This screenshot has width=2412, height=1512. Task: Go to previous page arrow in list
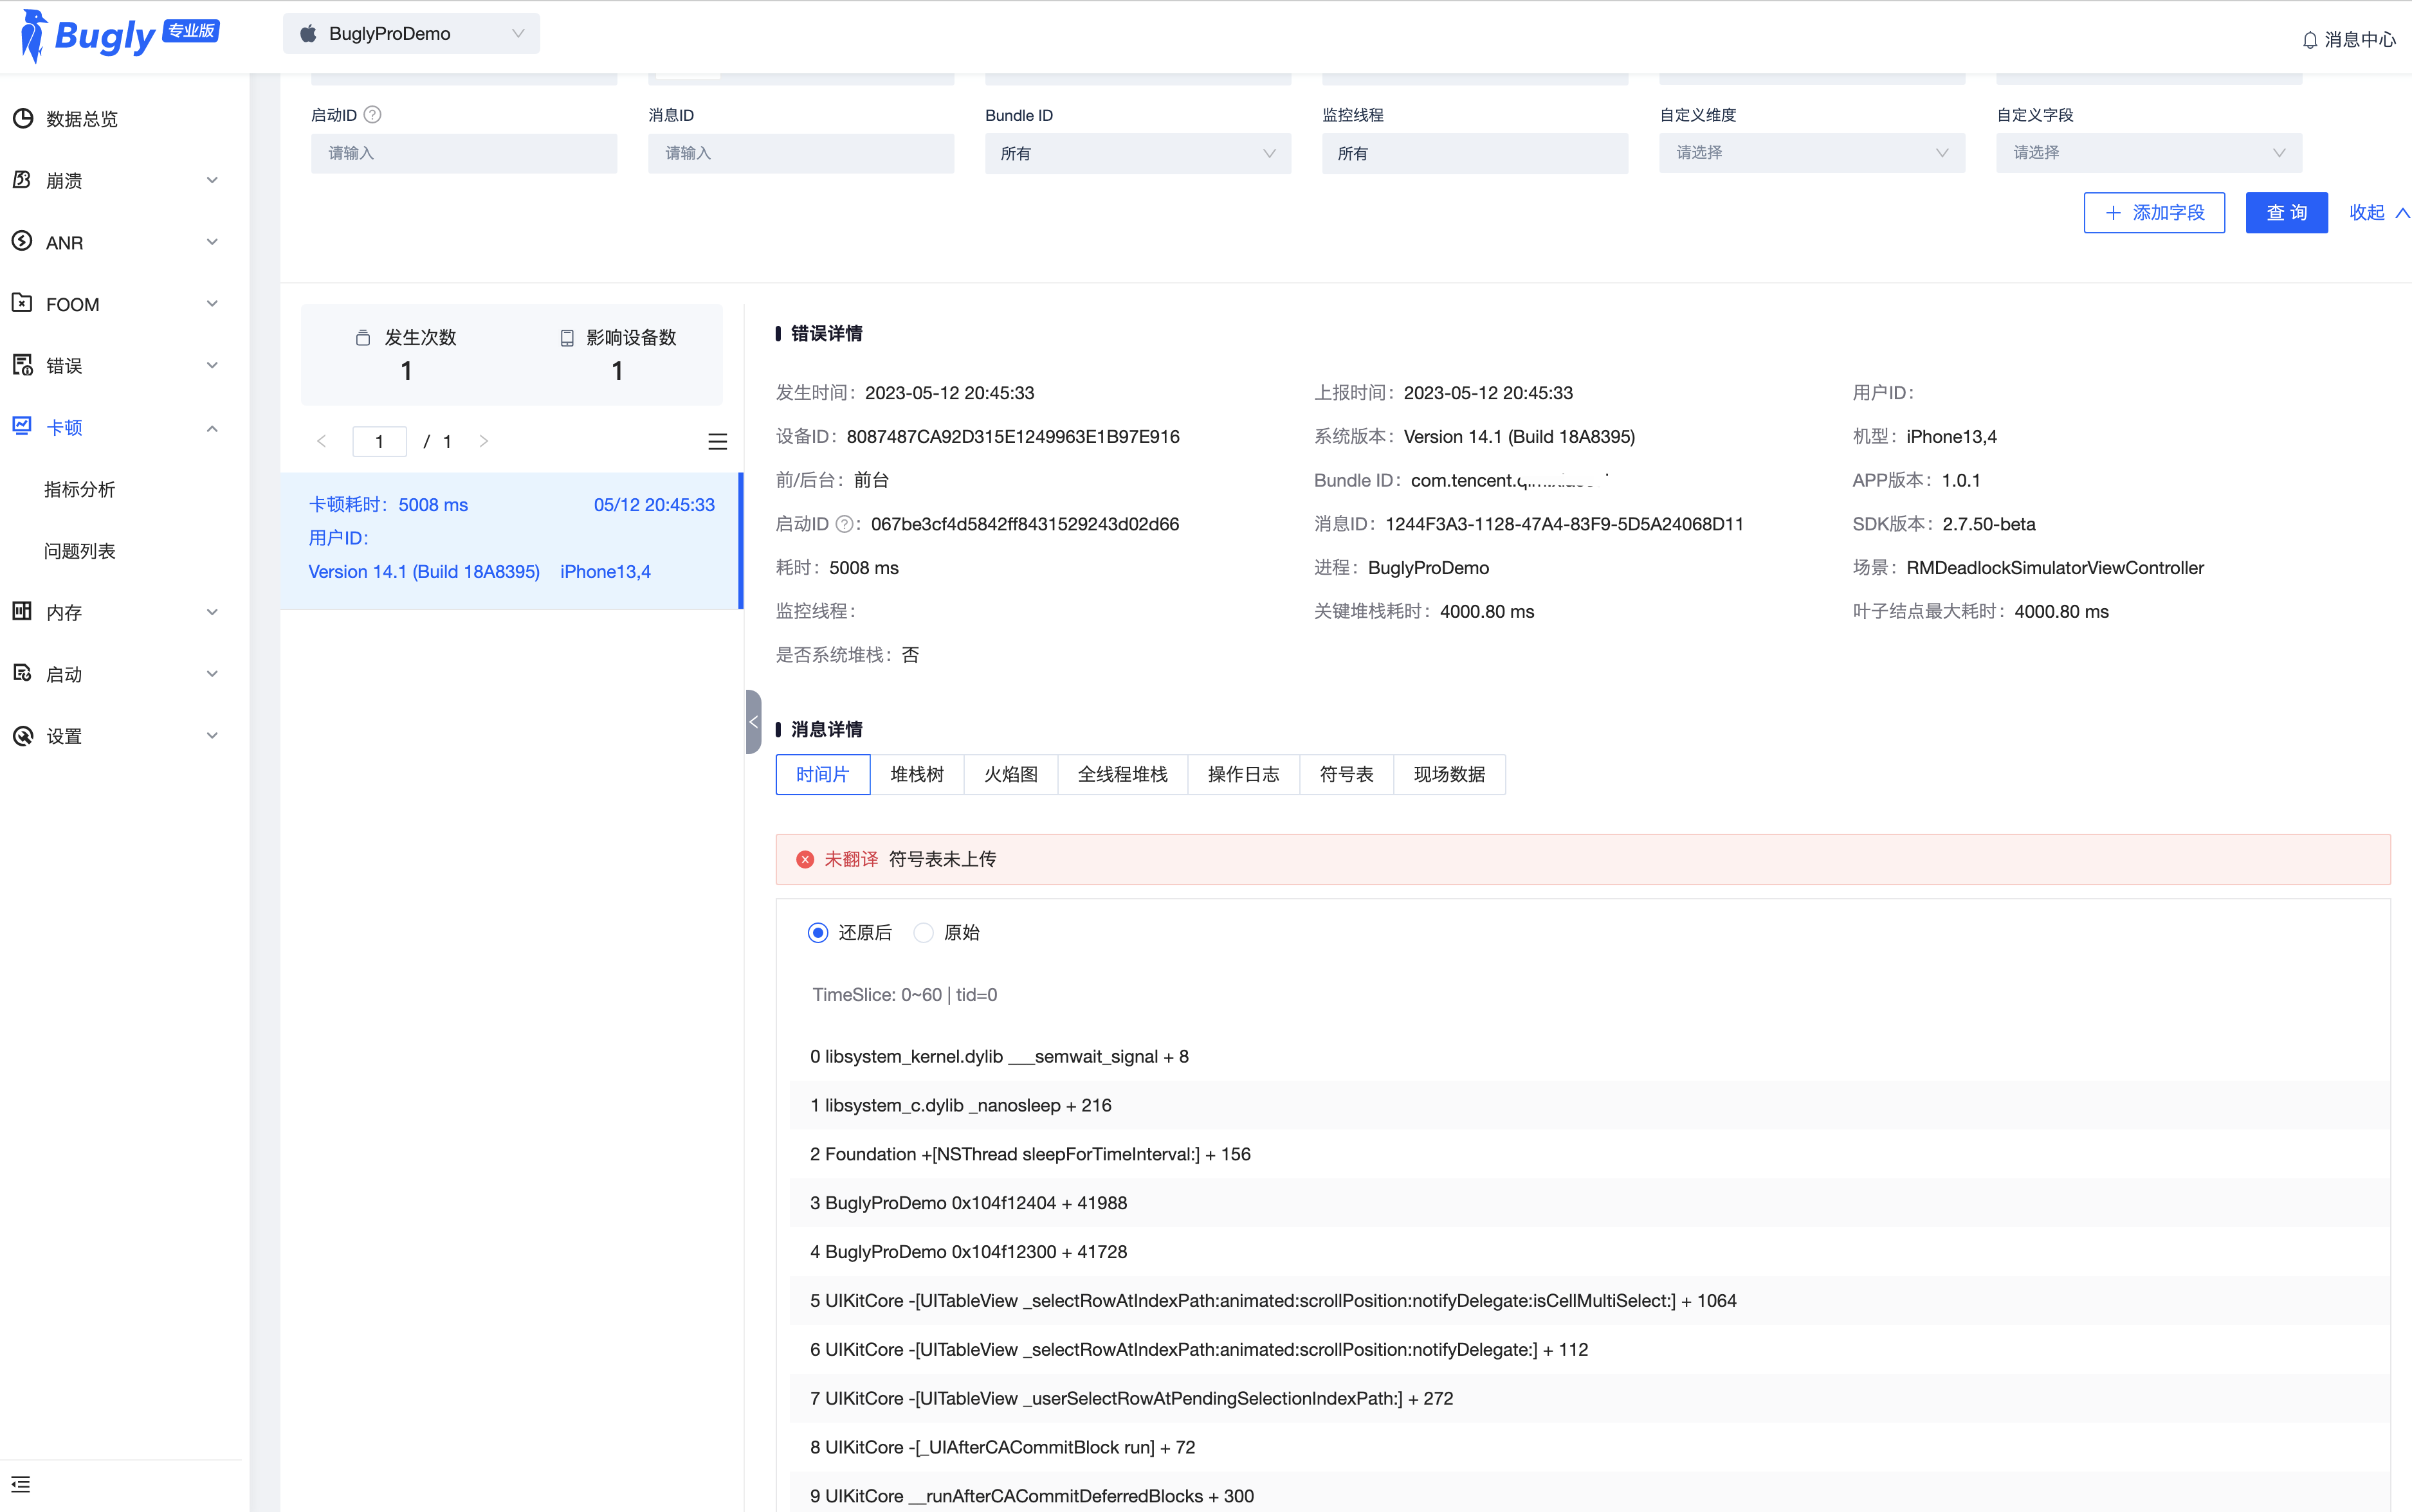(x=321, y=441)
